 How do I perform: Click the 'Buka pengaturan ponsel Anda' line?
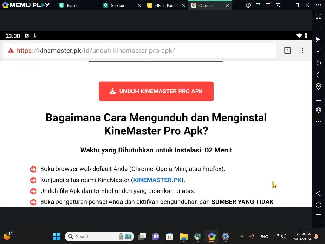coord(157,202)
